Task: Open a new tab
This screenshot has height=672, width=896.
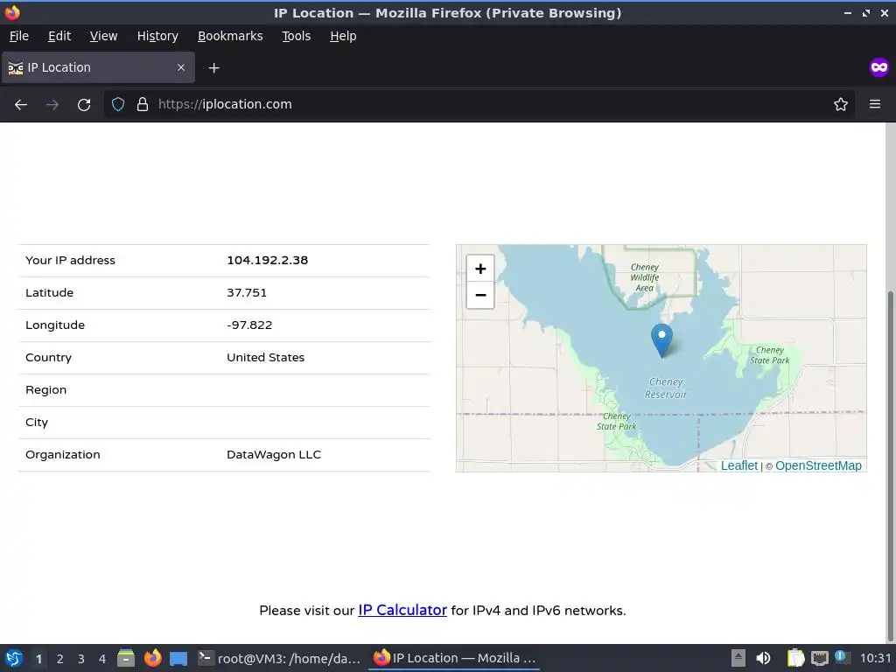Action: point(213,68)
